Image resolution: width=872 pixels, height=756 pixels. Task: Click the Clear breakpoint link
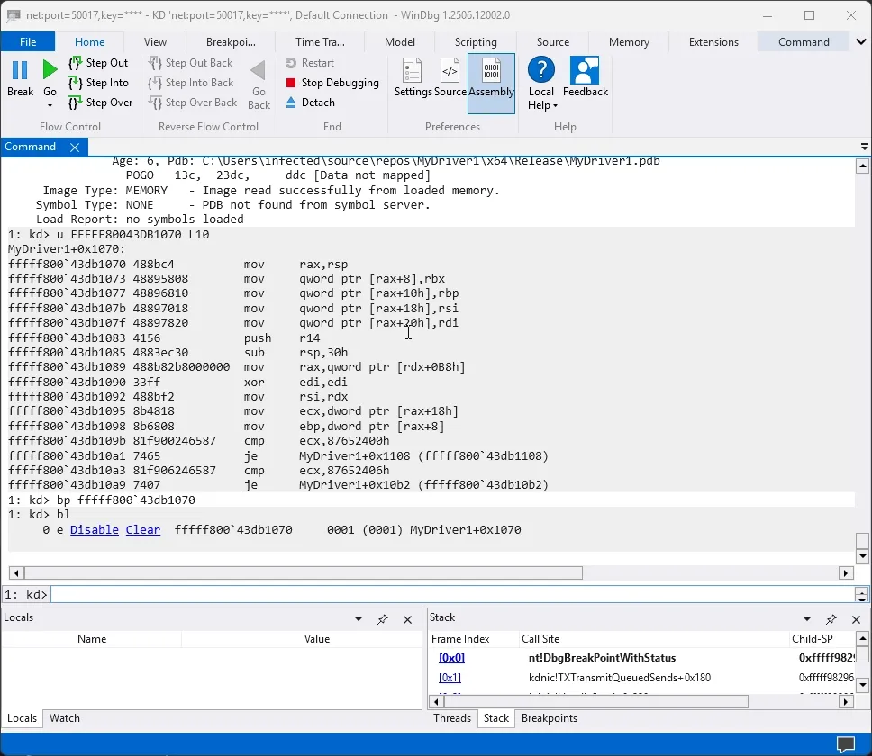click(x=143, y=529)
